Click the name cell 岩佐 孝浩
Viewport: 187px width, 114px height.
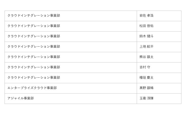(x=147, y=16)
